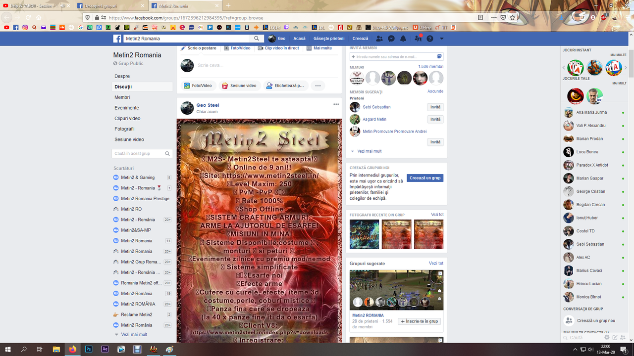Open the Membri section of the group
Image resolution: width=634 pixels, height=356 pixels.
[122, 97]
